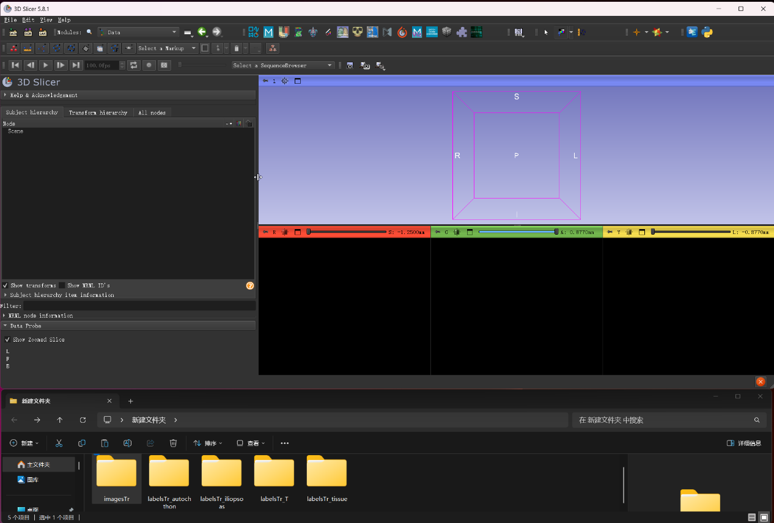Refresh the File Explorer folder view
This screenshot has width=774, height=523.
83,420
